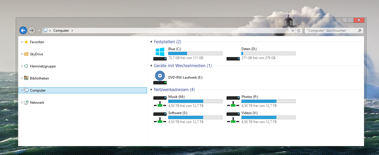Viewport: 379px width, 155px height.
Task: Select Heimnetzgruppe in the navigation pane
Action: click(x=43, y=66)
